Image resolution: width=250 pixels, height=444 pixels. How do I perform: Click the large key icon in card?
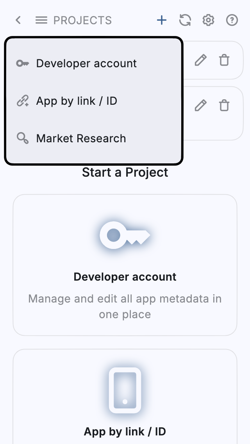point(125,235)
